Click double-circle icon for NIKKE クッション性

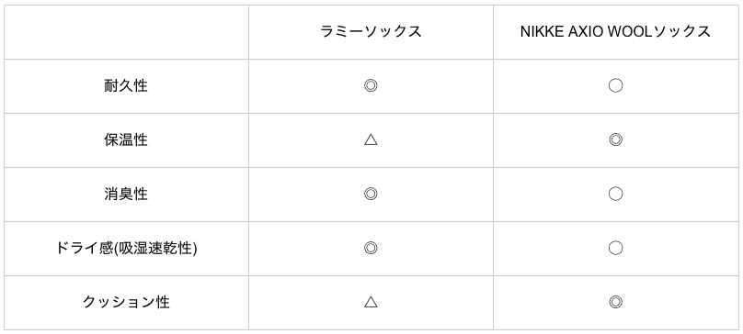pyautogui.click(x=615, y=302)
